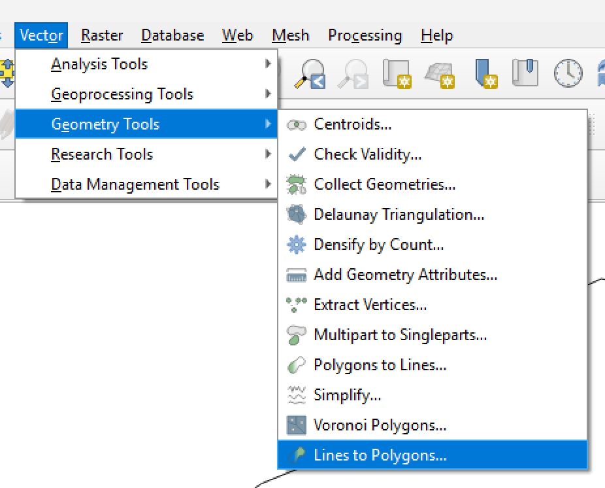The height and width of the screenshot is (488, 605).
Task: Expand Geoprocessing Tools submenu
Action: [122, 94]
